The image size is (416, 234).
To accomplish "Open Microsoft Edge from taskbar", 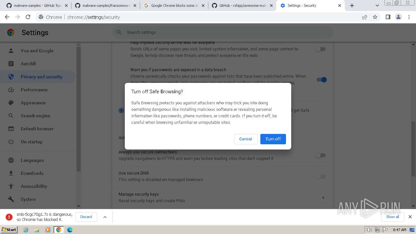I will [x=70, y=230].
